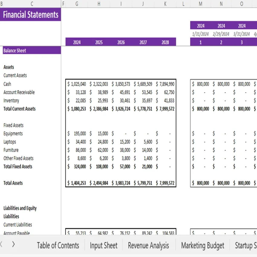Click the 2024 annual column header
The width and height of the screenshot is (257, 257).
(77, 42)
